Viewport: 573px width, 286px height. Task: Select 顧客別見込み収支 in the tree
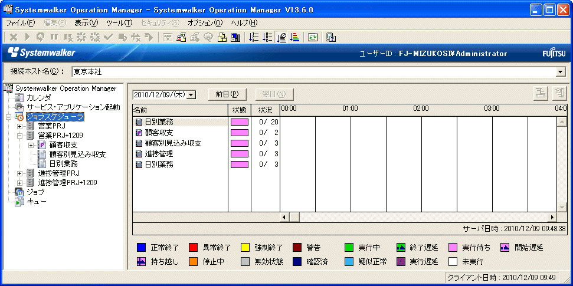77,154
